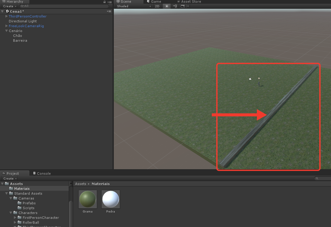Click Materiais in the breadcrumb path
The width and height of the screenshot is (331, 227).
click(x=101, y=184)
